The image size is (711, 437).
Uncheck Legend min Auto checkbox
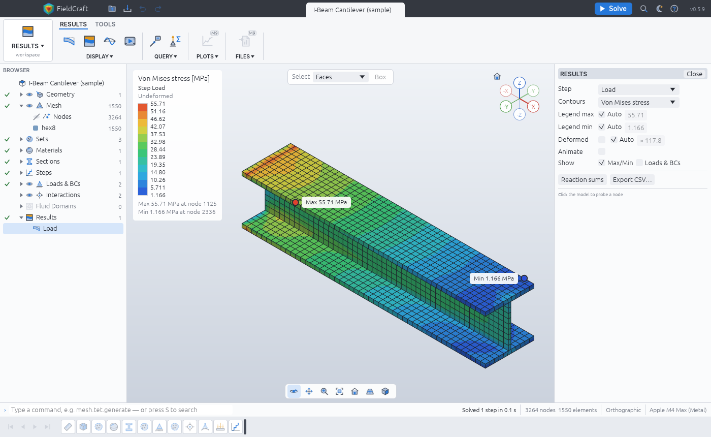point(602,127)
